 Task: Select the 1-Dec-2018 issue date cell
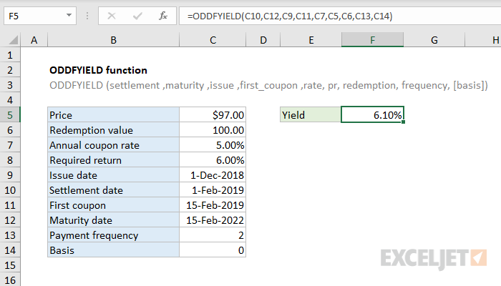point(213,175)
